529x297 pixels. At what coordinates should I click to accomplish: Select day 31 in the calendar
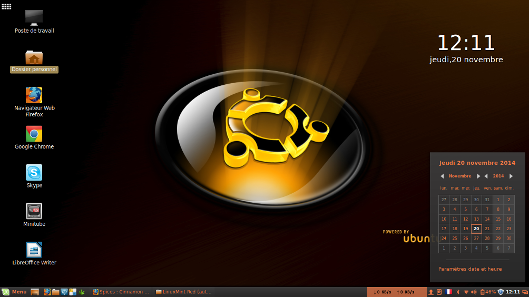(x=487, y=200)
